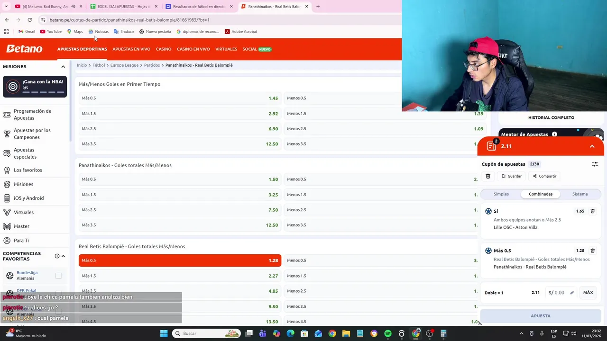This screenshot has width=607, height=341.
Task: Open Master in the sidebar
Action: click(34, 226)
